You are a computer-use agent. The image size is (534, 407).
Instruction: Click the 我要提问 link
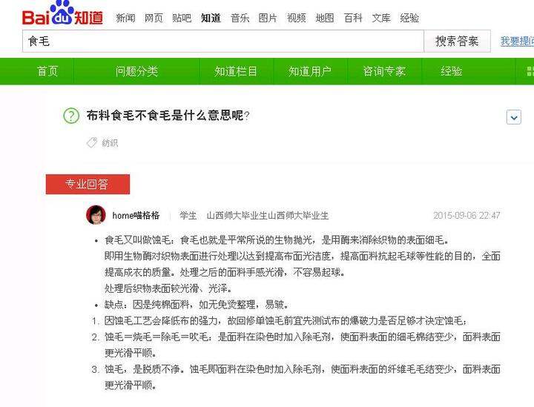point(517,42)
